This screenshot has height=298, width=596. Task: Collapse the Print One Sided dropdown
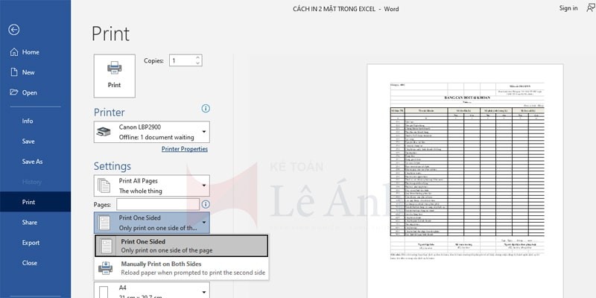pos(152,222)
